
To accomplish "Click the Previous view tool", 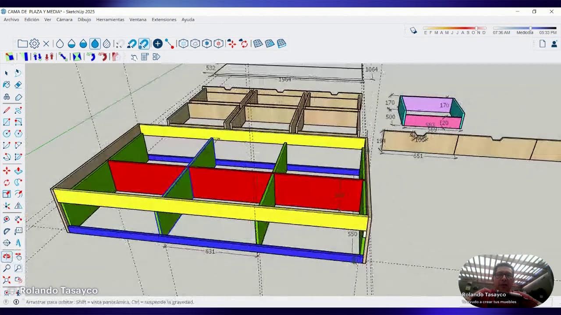I will (18, 280).
